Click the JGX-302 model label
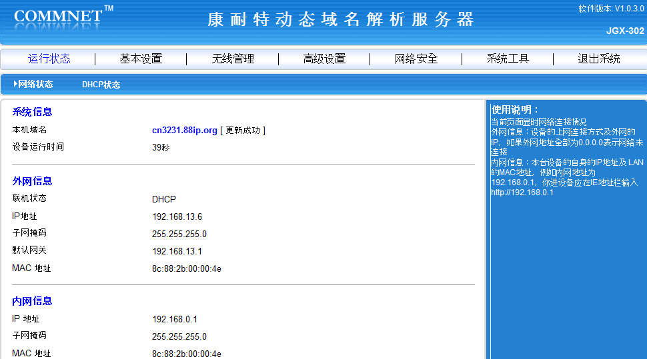This screenshot has width=647, height=359. pyautogui.click(x=625, y=31)
